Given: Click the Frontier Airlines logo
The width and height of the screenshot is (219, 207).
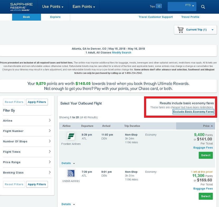Looking at the screenshot, I should tap(71, 136).
